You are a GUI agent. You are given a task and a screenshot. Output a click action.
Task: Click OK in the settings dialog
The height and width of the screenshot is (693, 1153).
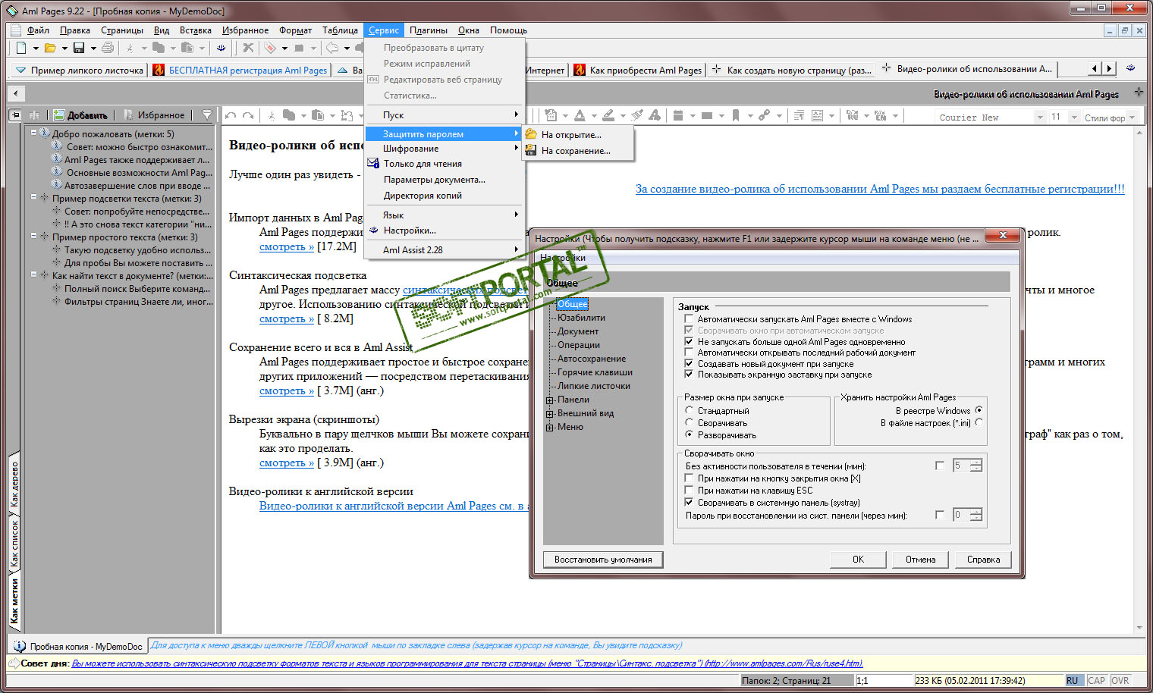coord(858,560)
